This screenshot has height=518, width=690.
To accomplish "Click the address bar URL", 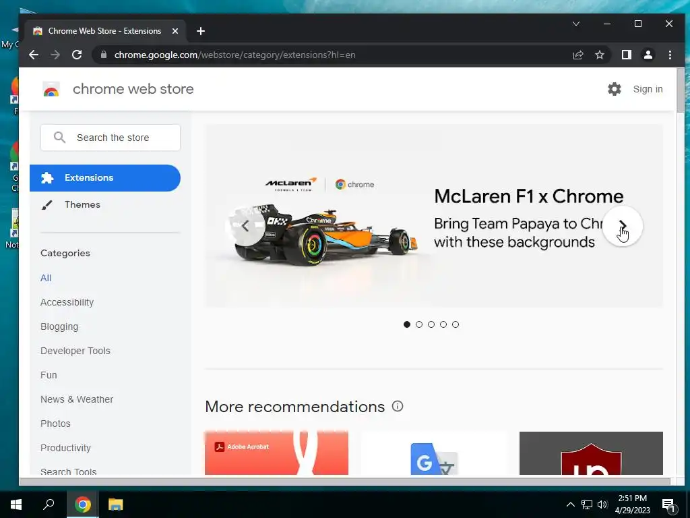I will [234, 55].
